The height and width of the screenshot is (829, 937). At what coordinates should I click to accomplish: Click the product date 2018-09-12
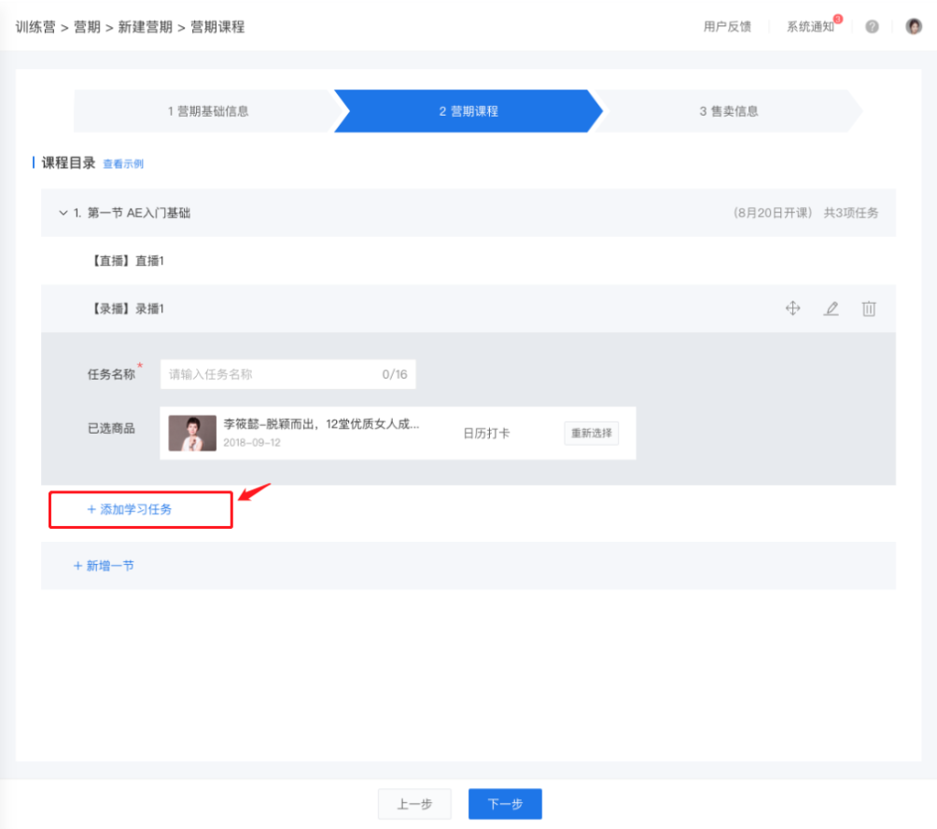[x=252, y=443]
